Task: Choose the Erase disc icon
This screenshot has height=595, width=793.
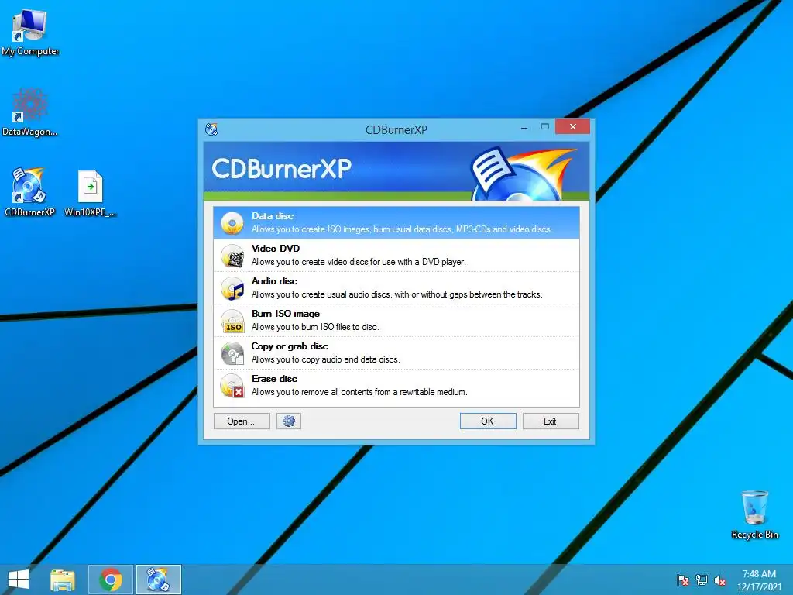Action: tap(232, 386)
